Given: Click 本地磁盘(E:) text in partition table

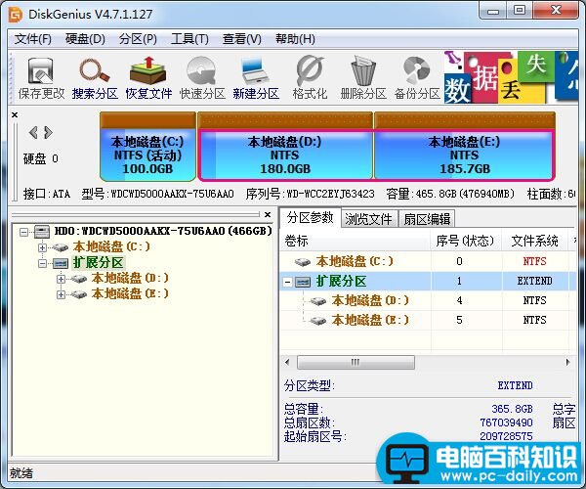Looking at the screenshot, I should (x=370, y=320).
